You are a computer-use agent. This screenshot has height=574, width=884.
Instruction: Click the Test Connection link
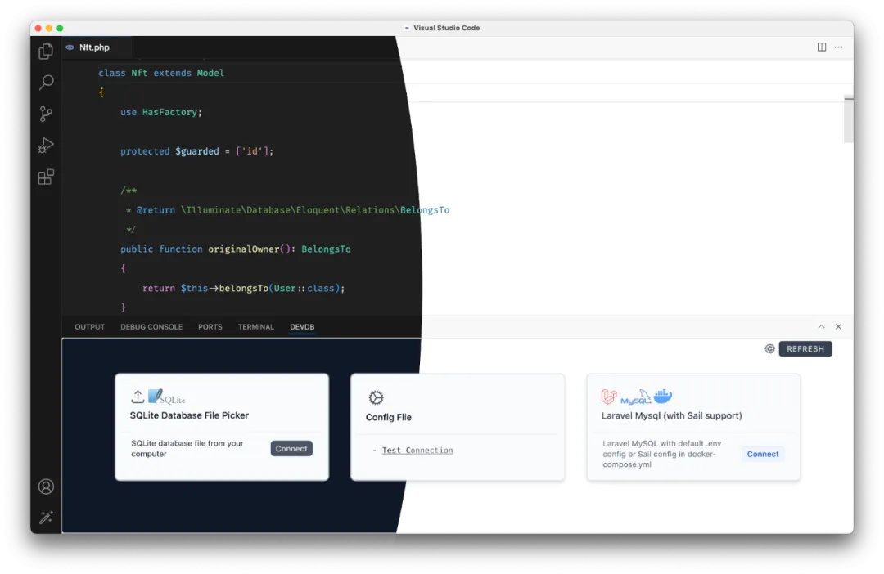pos(417,451)
